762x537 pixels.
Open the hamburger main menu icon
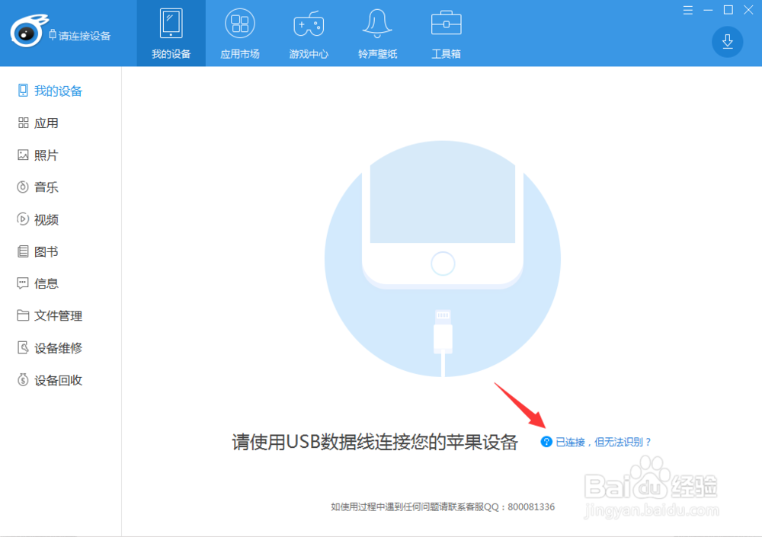[x=687, y=10]
